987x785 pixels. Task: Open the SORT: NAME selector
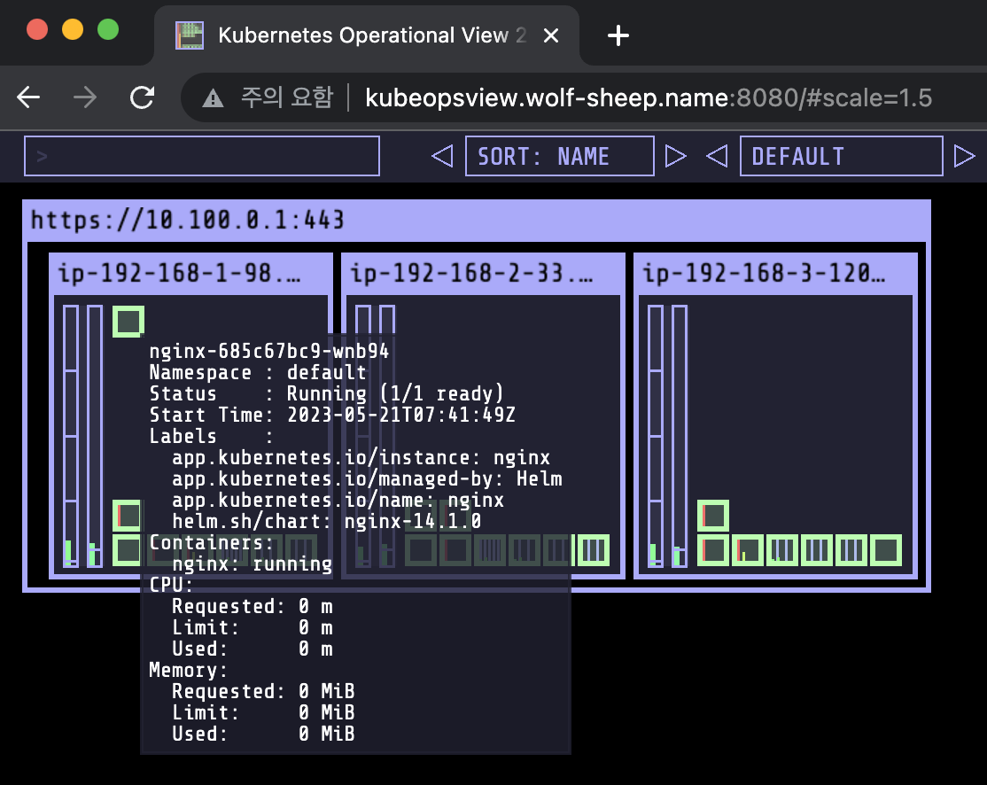click(560, 156)
